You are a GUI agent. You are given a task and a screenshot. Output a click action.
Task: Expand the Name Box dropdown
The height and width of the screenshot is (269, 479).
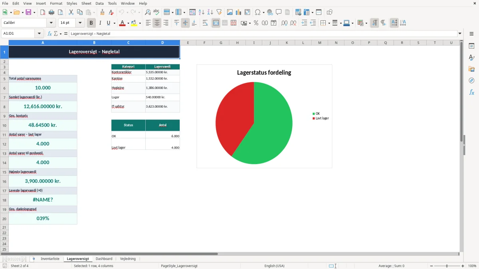pos(39,33)
